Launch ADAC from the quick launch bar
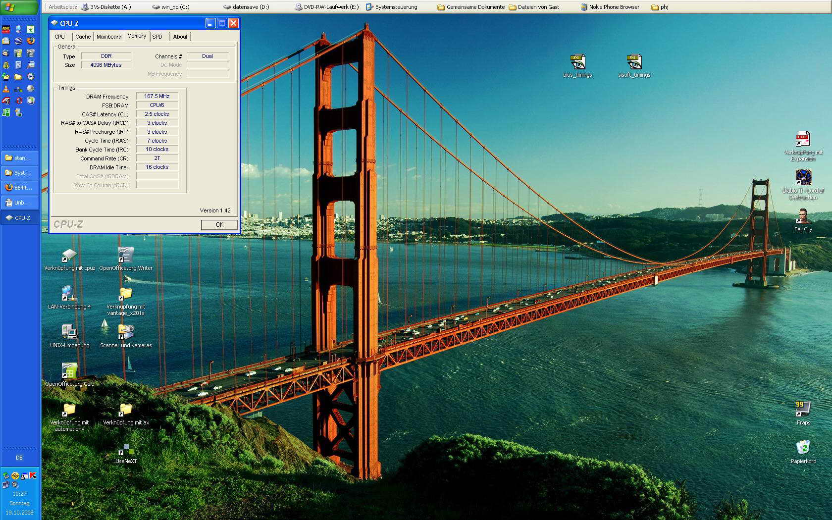The height and width of the screenshot is (520, 832). point(6,29)
